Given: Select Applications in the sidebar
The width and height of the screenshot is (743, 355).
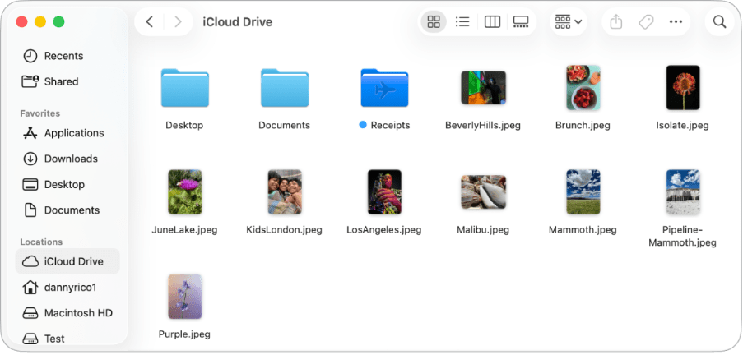Looking at the screenshot, I should (x=73, y=133).
